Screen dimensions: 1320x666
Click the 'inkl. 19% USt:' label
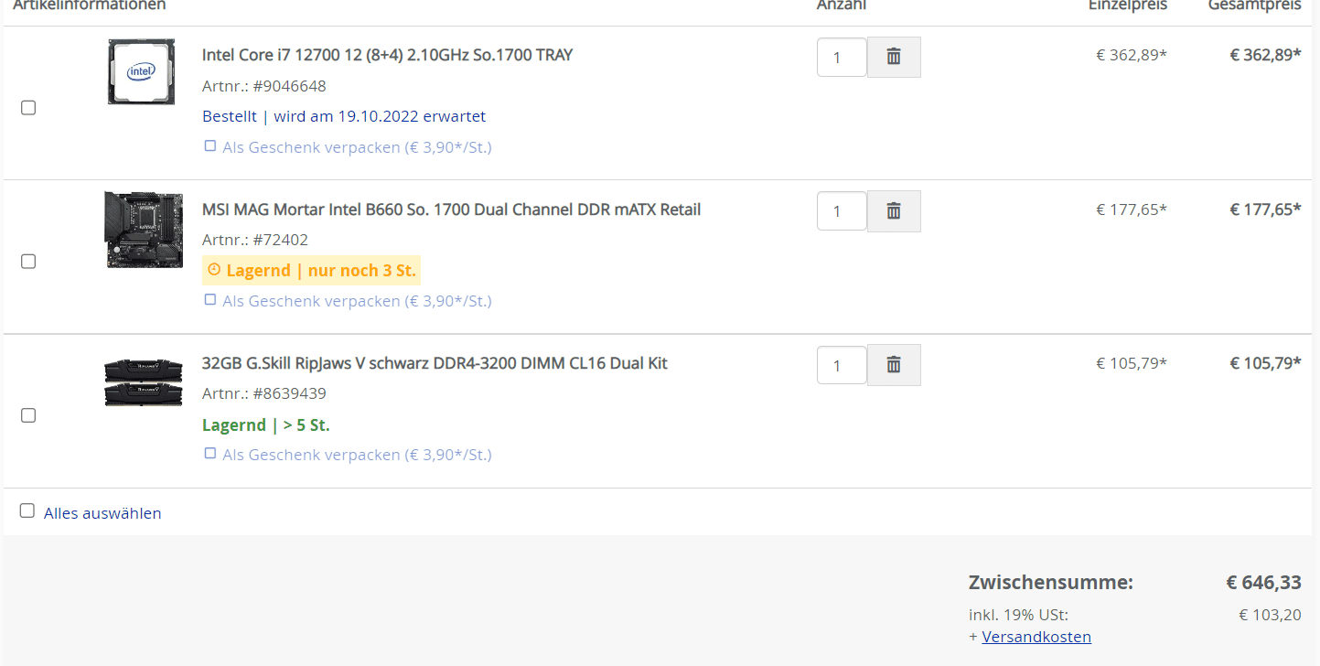tap(1018, 615)
